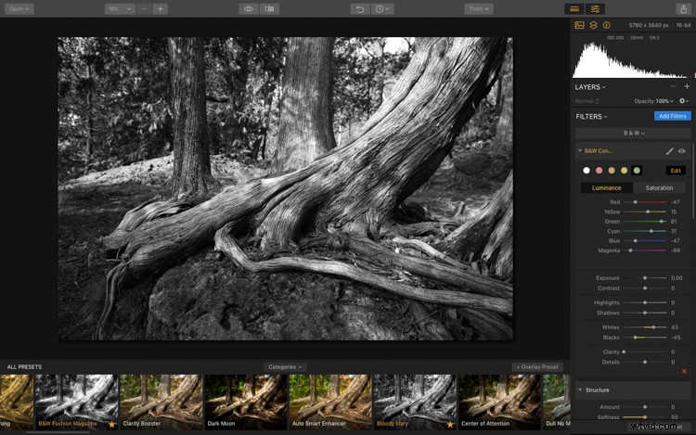The image size is (696, 435).
Task: Click the Blacks slider
Action: click(645, 338)
